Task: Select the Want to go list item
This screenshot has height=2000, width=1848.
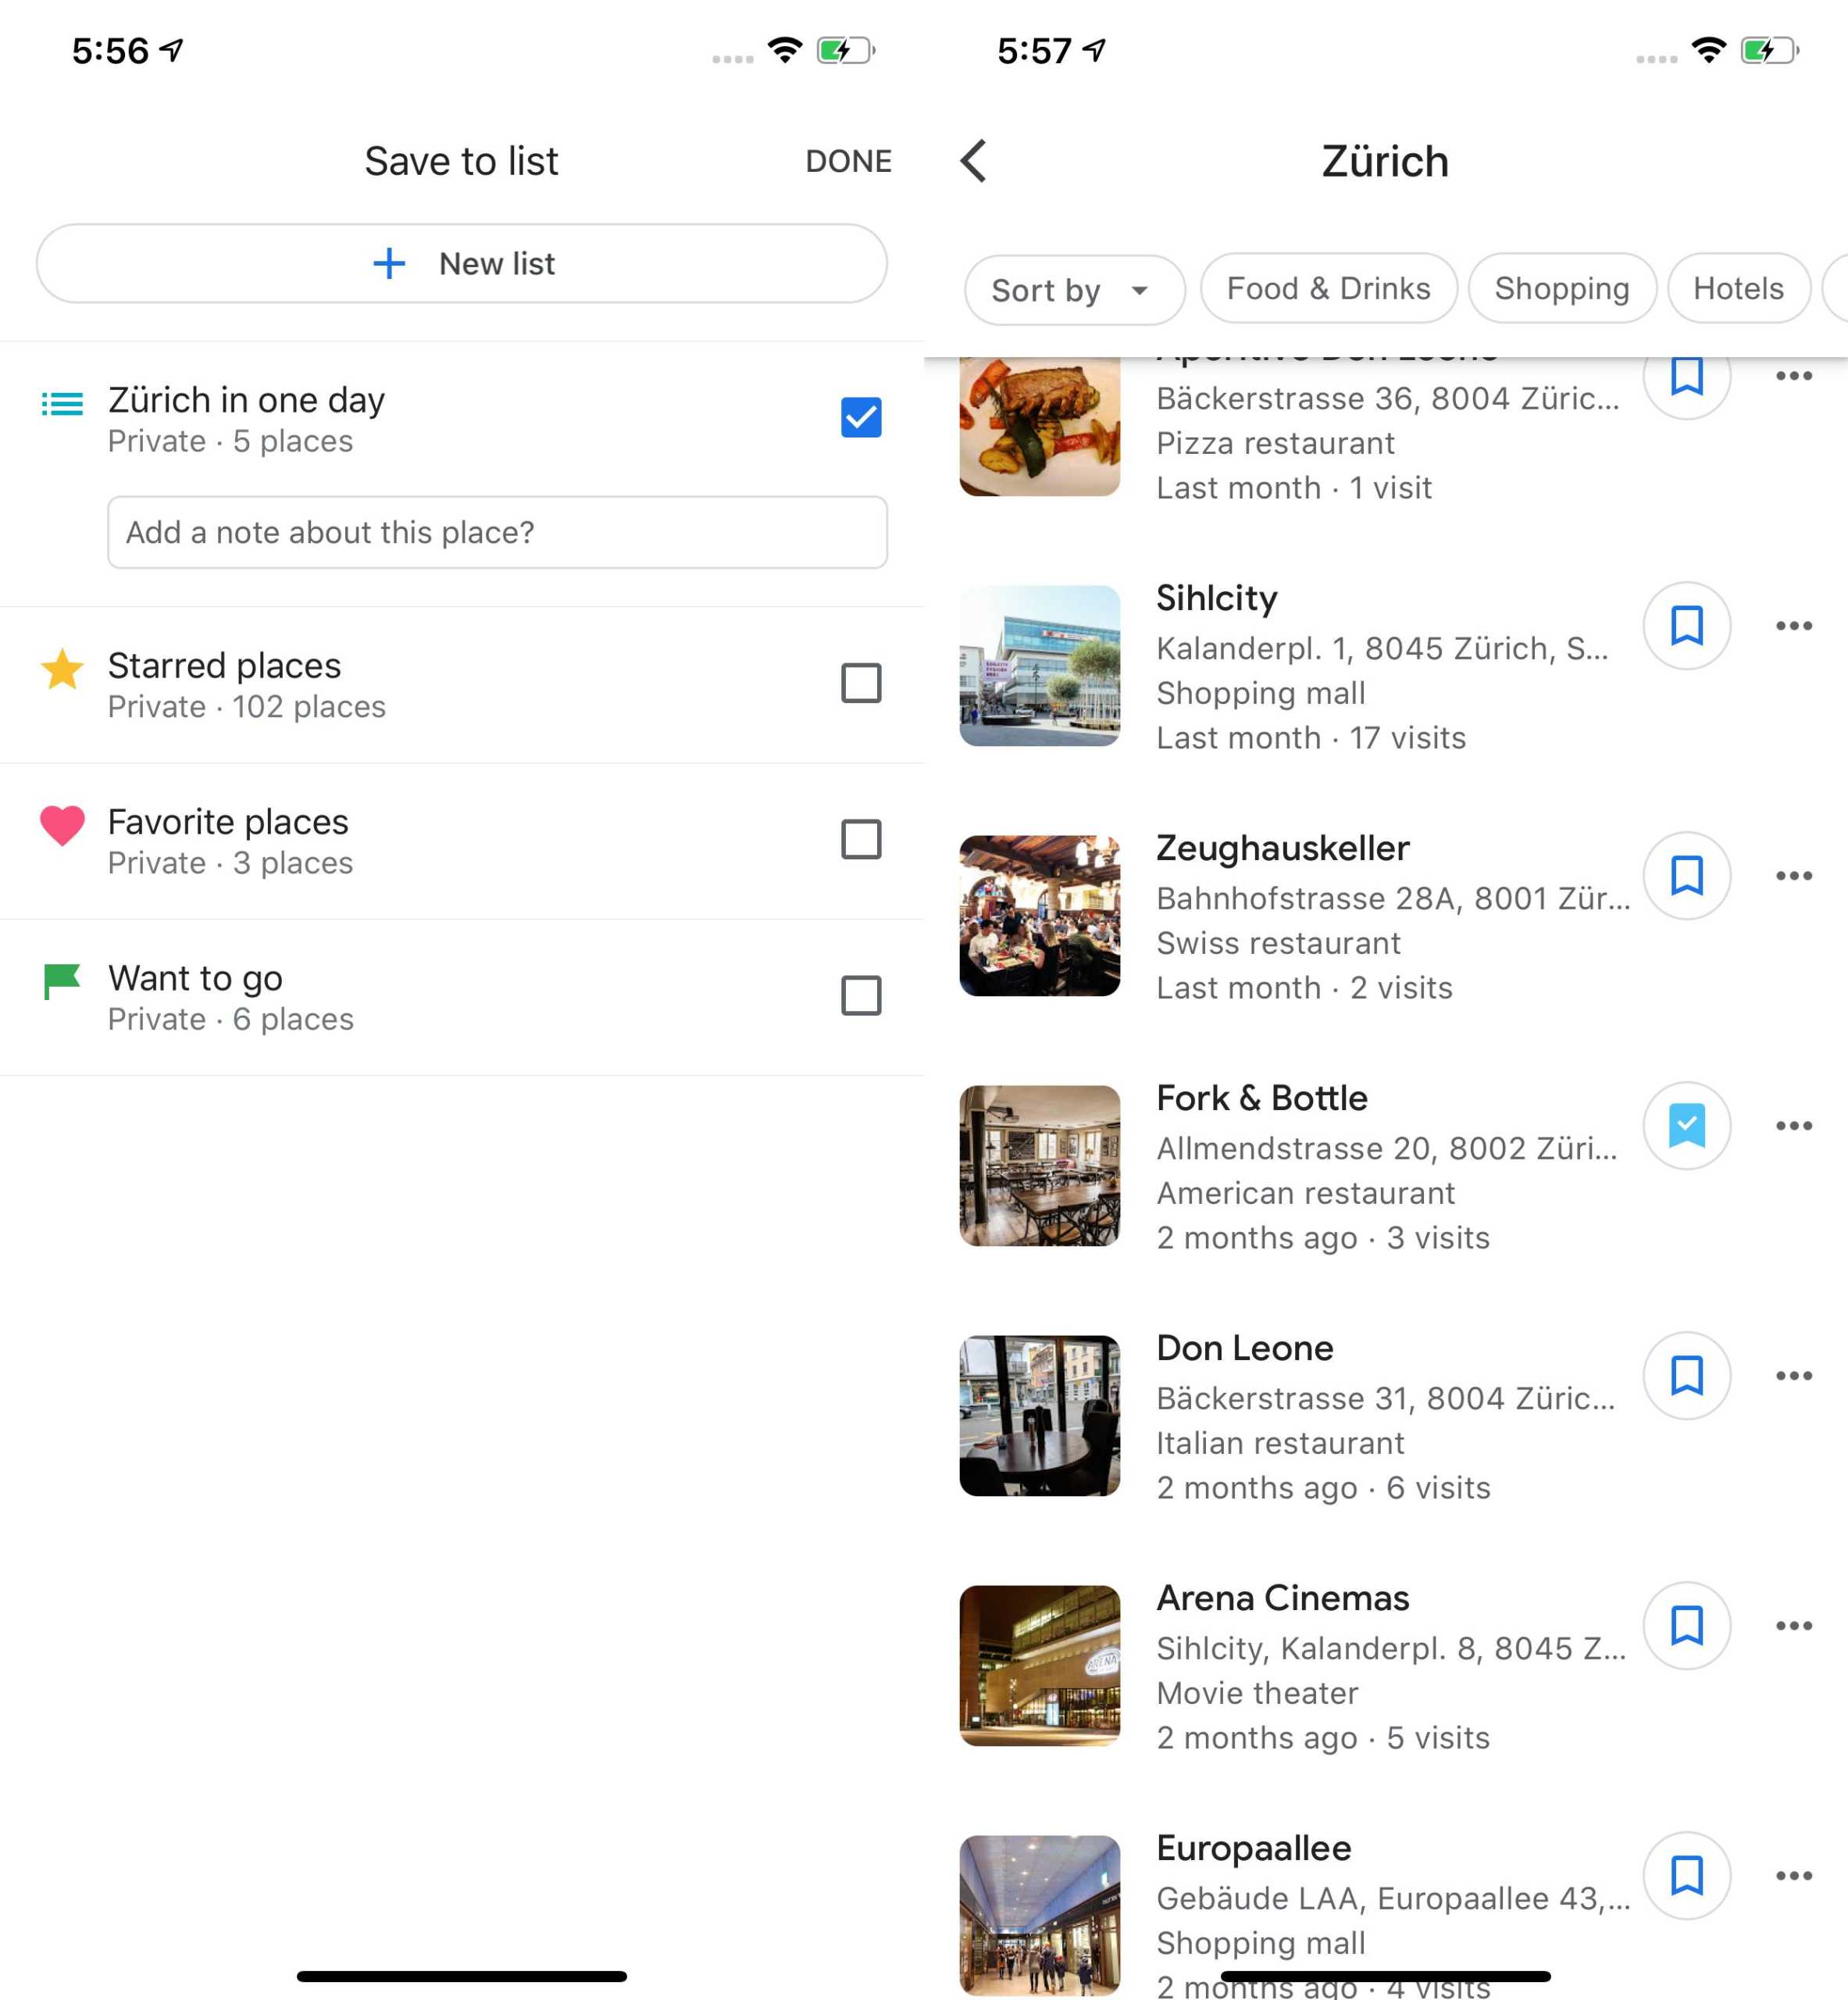Action: click(x=460, y=995)
